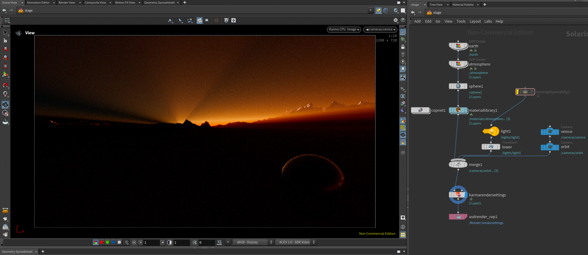Toggle the alpha checkerboard channel button
Screen dimensions: 588x255
click(x=119, y=242)
